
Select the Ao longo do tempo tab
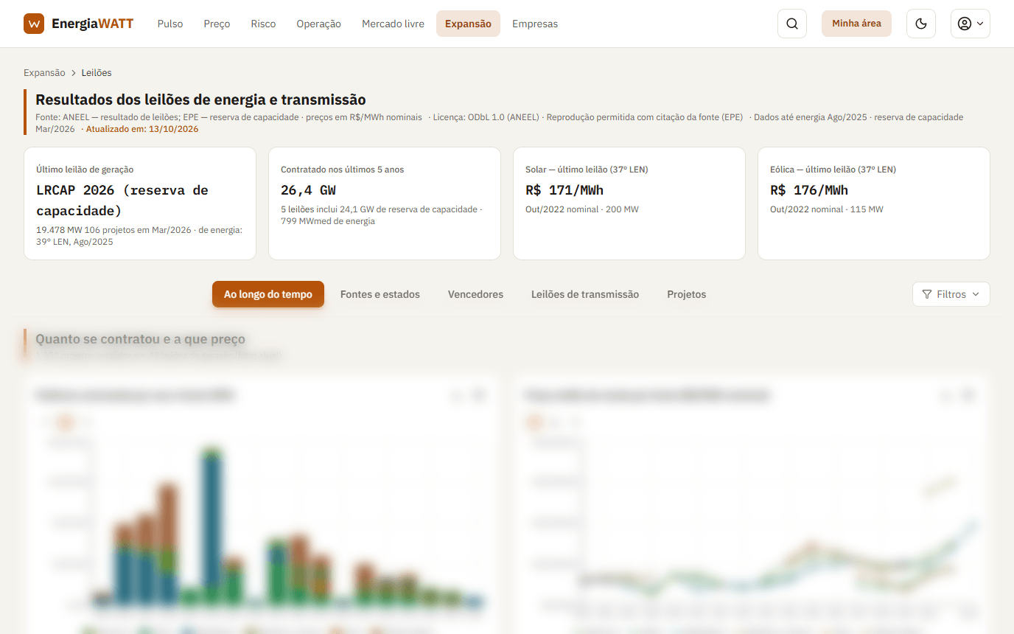coord(268,294)
